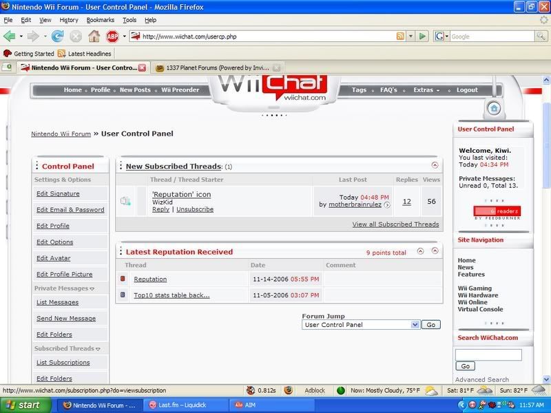Click the Google search box
The height and width of the screenshot is (413, 551).
click(x=492, y=36)
